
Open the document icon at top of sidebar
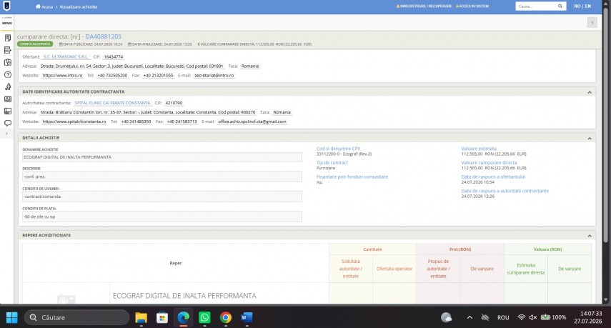tap(7, 38)
